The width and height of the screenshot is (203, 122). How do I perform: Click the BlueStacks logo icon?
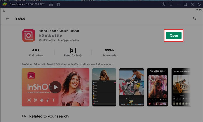click(5, 4)
